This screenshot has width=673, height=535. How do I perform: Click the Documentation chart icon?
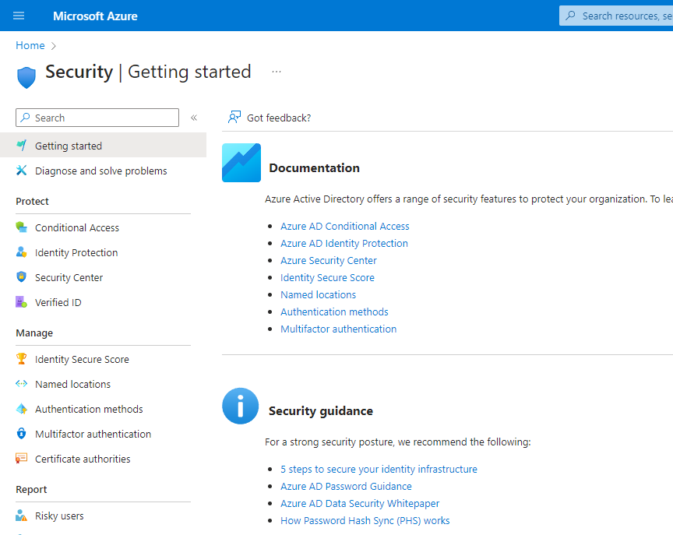point(241,163)
